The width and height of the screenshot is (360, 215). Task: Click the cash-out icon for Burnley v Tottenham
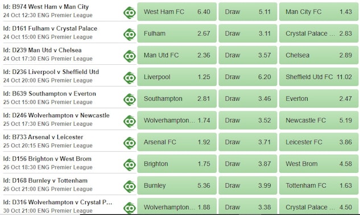pyautogui.click(x=130, y=187)
